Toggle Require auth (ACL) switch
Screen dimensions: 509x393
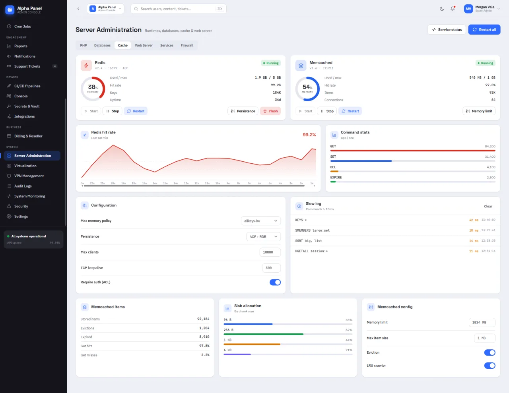pos(275,283)
